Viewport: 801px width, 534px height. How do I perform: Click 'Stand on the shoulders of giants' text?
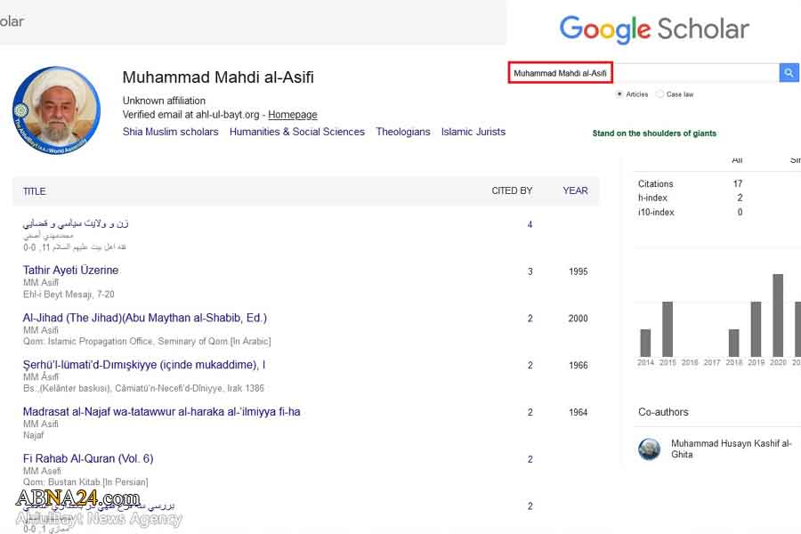654,133
